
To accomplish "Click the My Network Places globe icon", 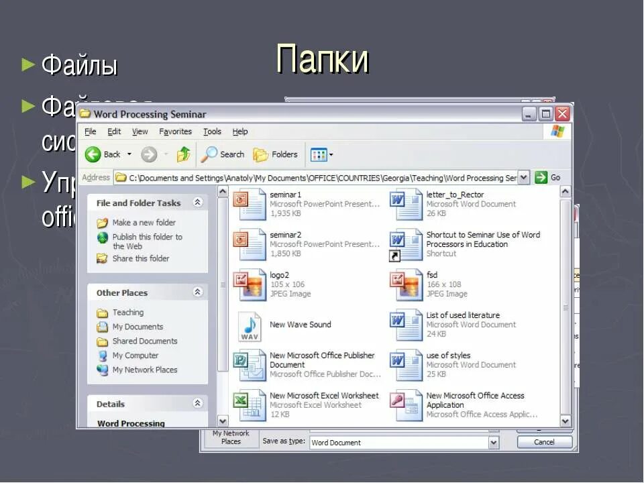I will [102, 370].
